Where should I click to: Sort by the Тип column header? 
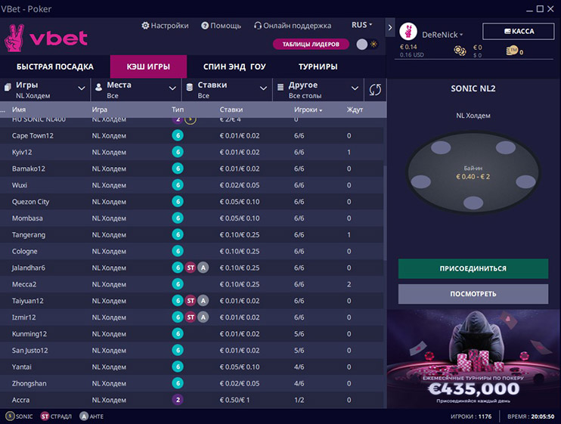coord(178,110)
